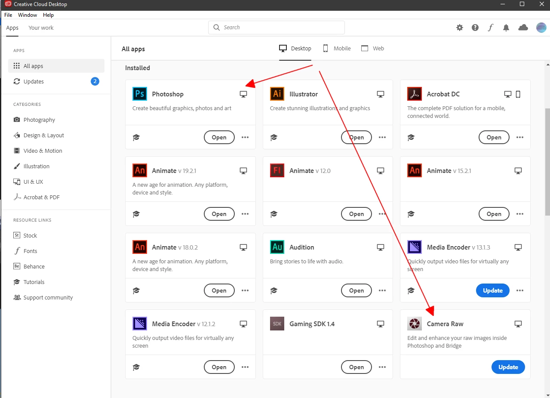Image resolution: width=550 pixels, height=398 pixels.
Task: Click the Illustrator Ai app icon
Action: (x=277, y=94)
